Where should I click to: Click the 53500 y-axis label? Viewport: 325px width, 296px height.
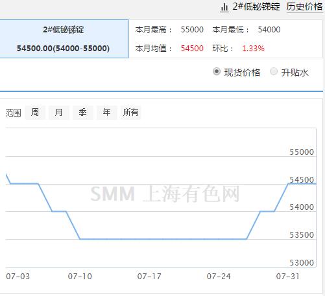coord(302,235)
